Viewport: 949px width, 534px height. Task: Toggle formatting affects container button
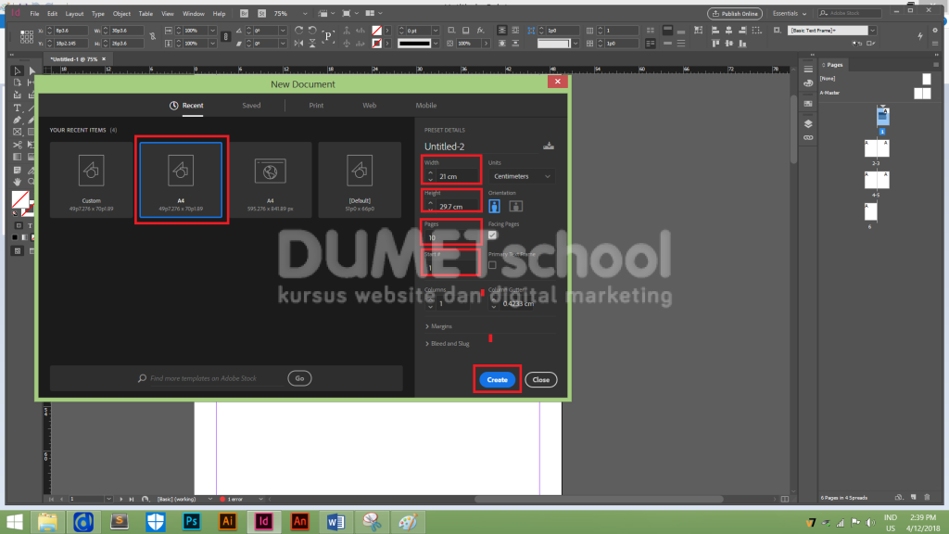pyautogui.click(x=19, y=226)
